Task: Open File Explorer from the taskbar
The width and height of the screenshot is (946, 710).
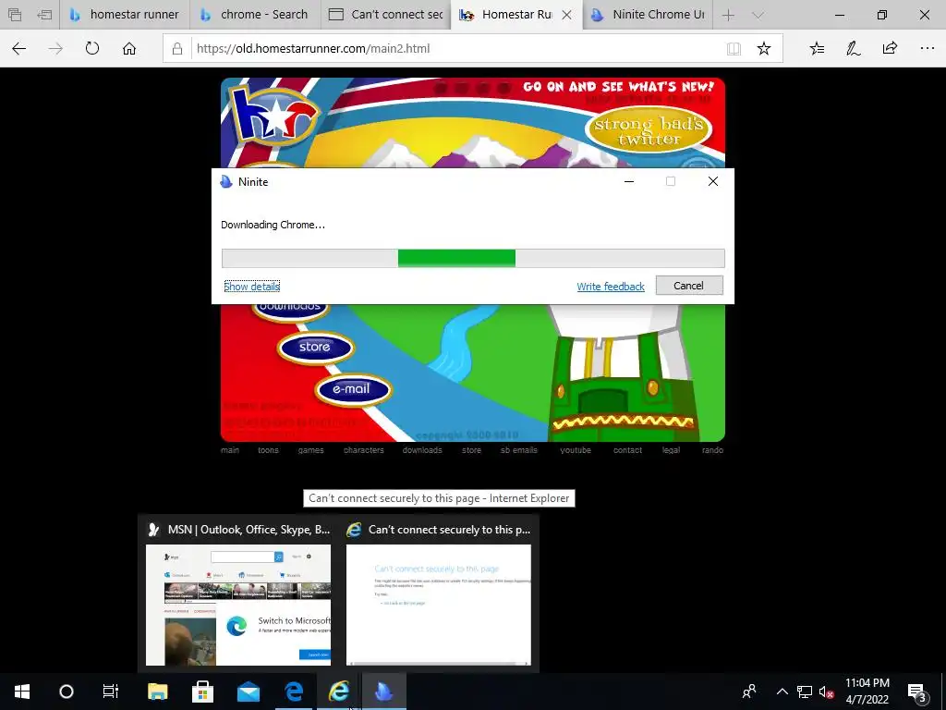Action: point(157,692)
